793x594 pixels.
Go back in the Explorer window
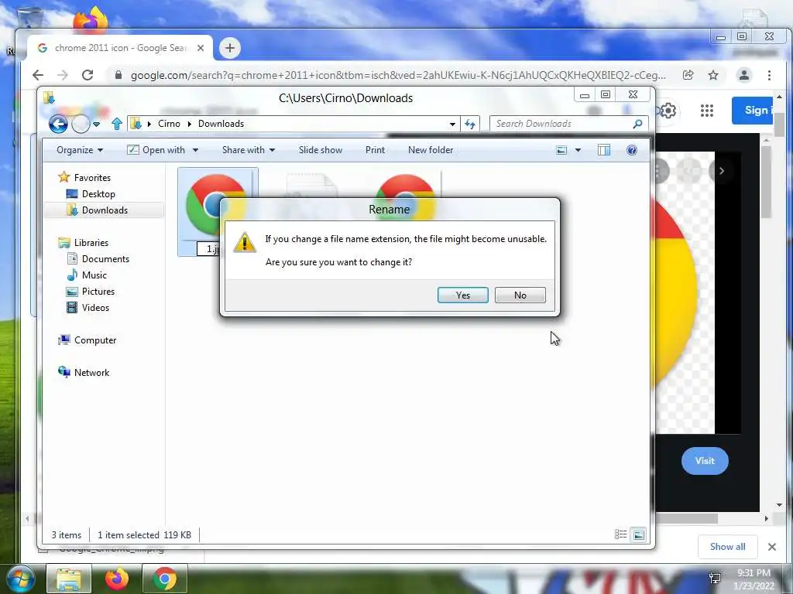coord(58,124)
